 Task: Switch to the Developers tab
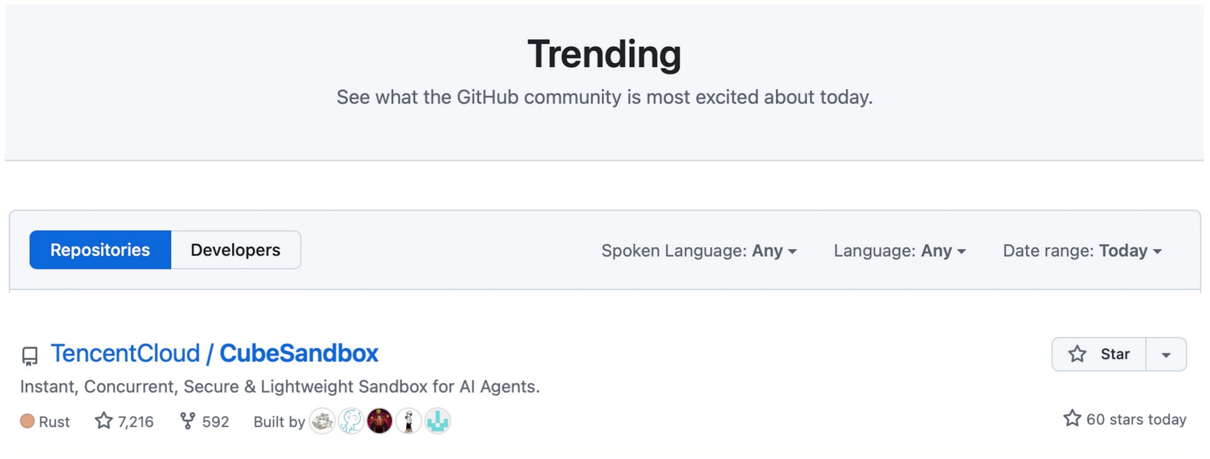(236, 250)
